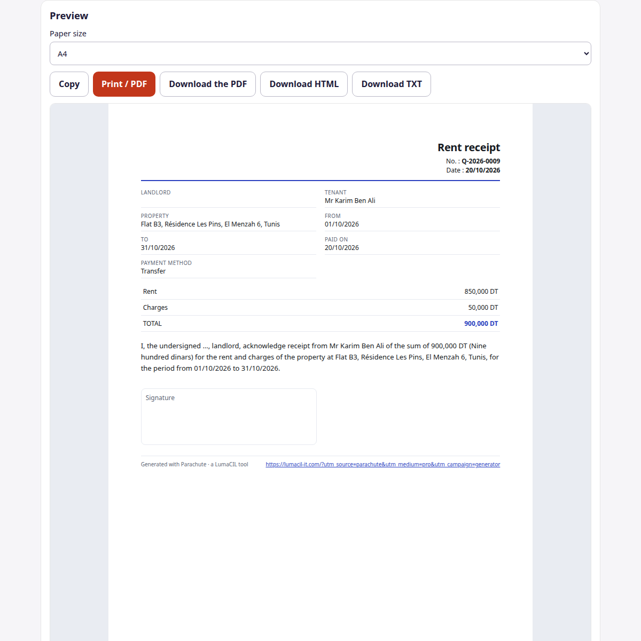Click the FROM date 01/10/2026
641x641 pixels.
coord(342,224)
